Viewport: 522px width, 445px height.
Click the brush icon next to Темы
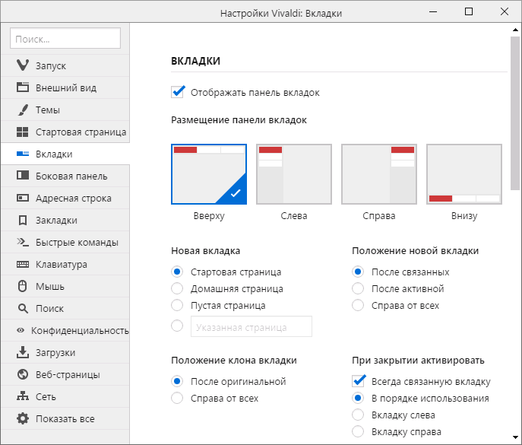click(x=23, y=110)
